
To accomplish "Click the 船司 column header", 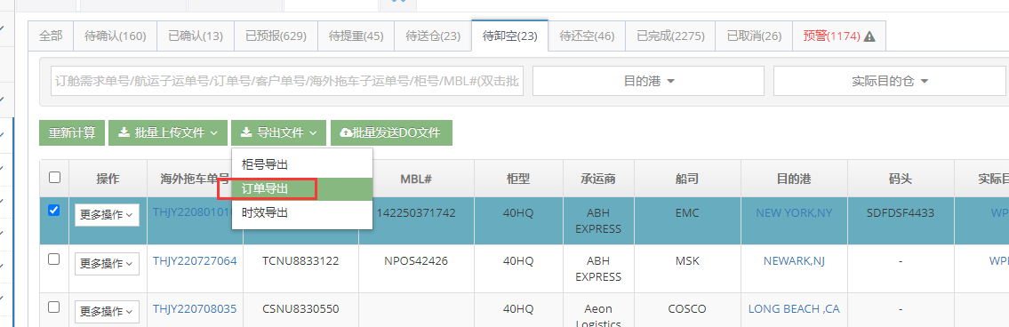I will click(687, 179).
